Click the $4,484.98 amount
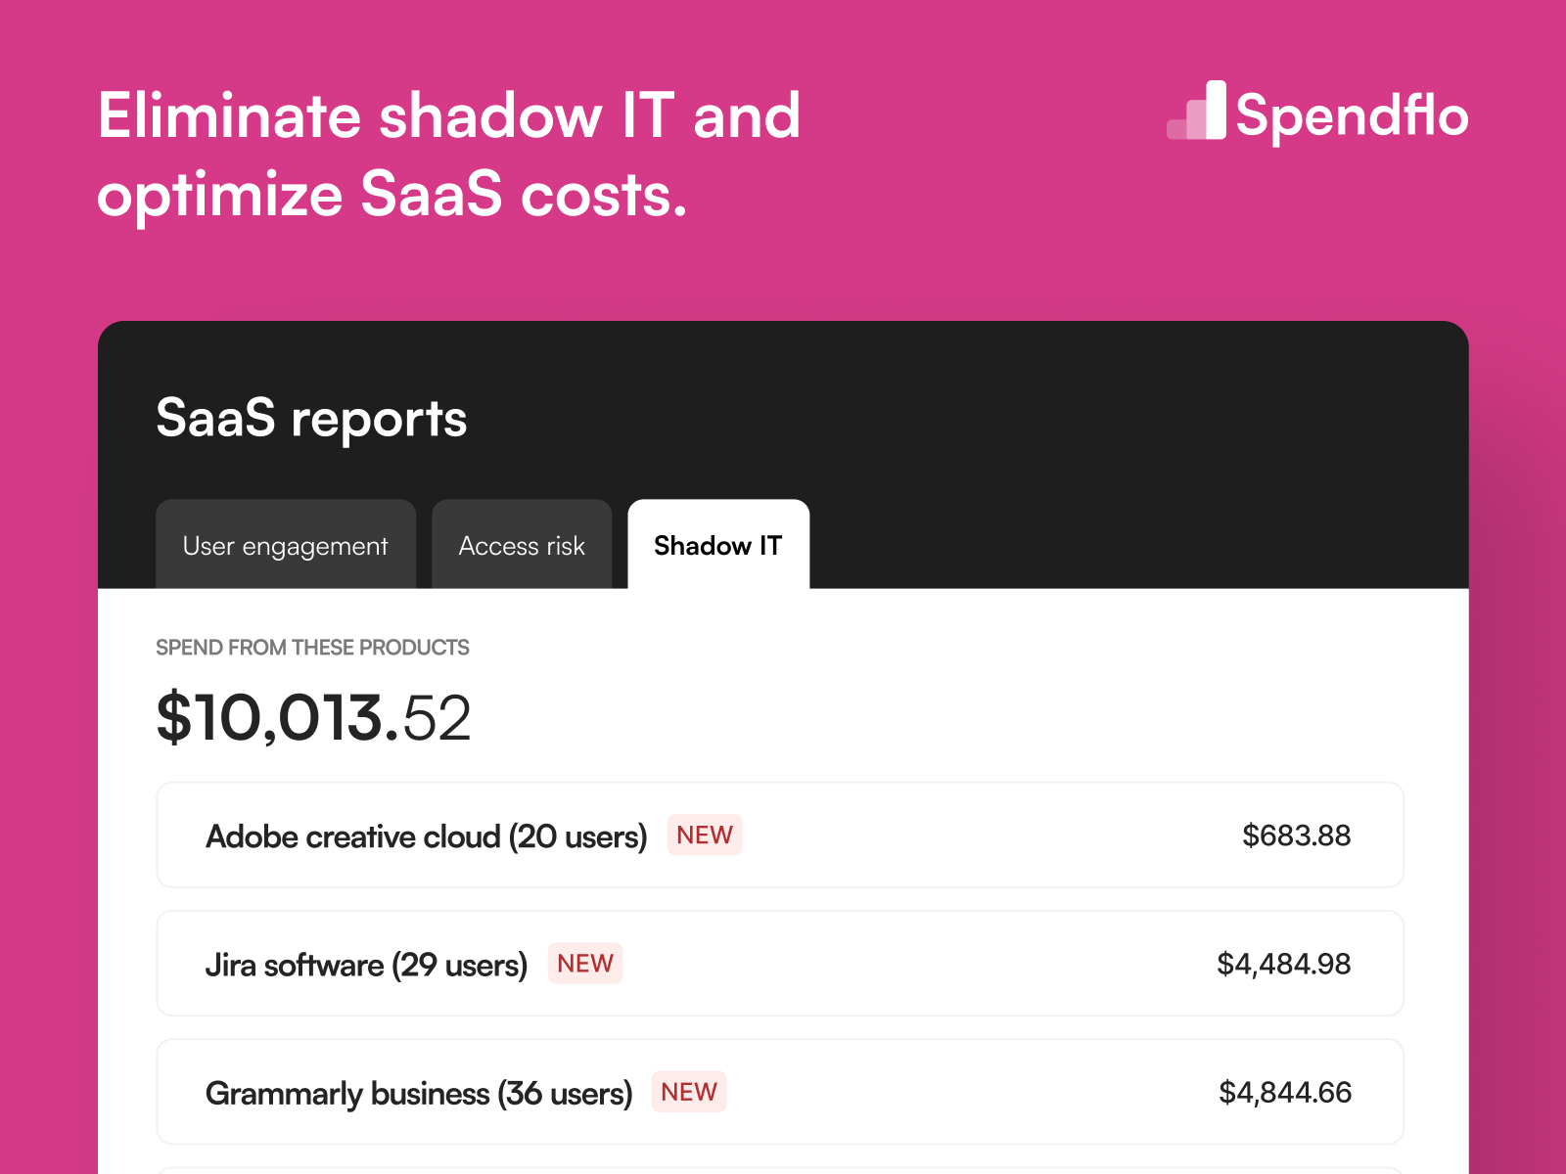This screenshot has height=1174, width=1566. click(1283, 965)
